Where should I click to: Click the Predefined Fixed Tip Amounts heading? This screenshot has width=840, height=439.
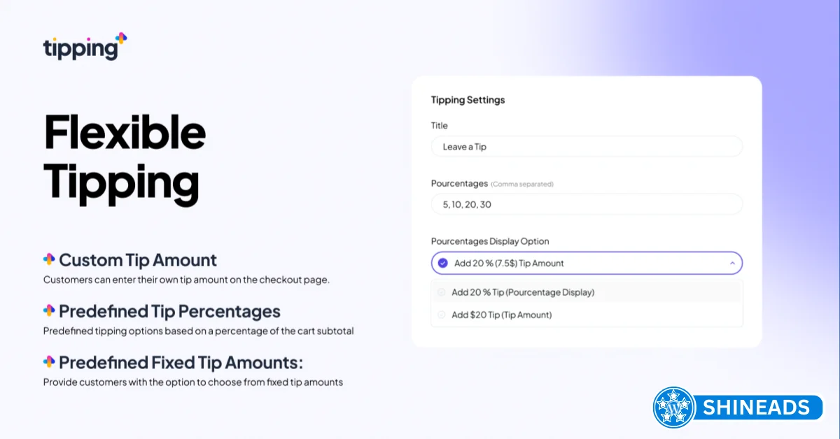tap(181, 362)
